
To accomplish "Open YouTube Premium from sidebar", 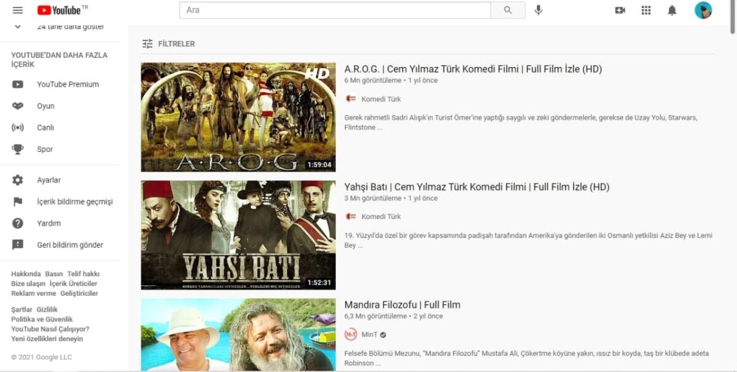I will pyautogui.click(x=68, y=84).
